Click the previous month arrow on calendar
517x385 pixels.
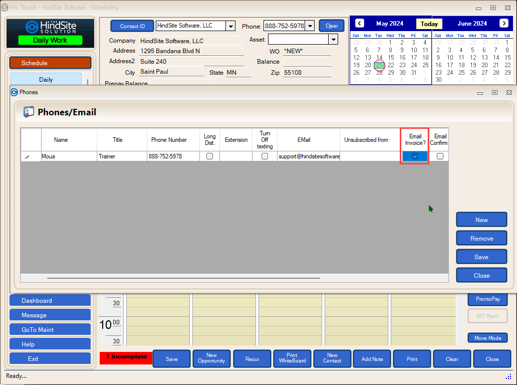(x=359, y=24)
